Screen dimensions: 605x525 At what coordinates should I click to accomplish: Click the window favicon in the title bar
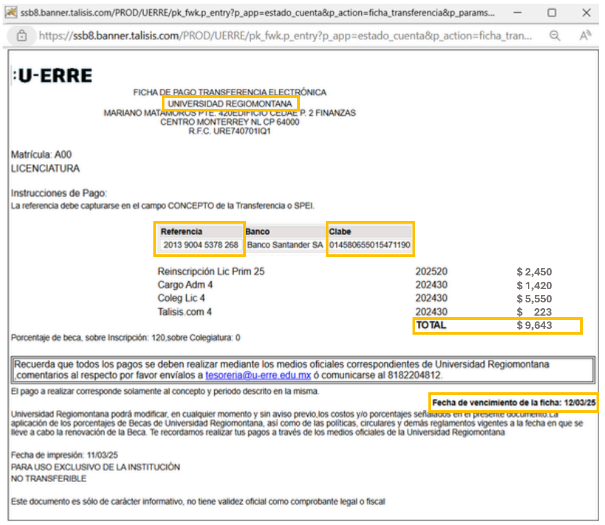coord(11,12)
